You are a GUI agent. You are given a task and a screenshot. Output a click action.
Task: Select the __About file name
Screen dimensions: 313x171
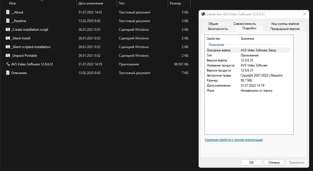[x=17, y=12]
